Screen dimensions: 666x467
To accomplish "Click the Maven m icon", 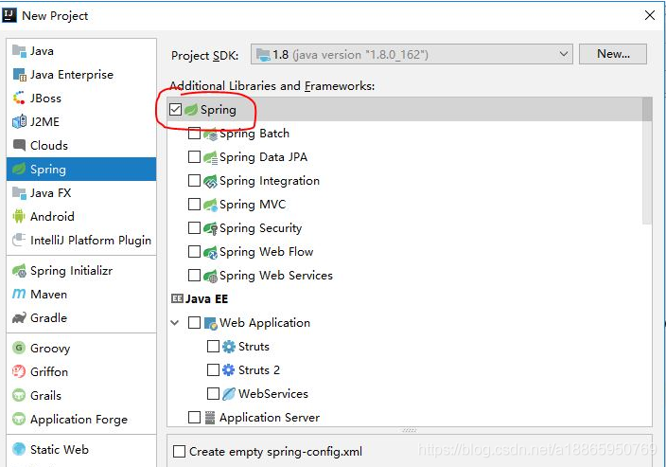I will tap(19, 295).
